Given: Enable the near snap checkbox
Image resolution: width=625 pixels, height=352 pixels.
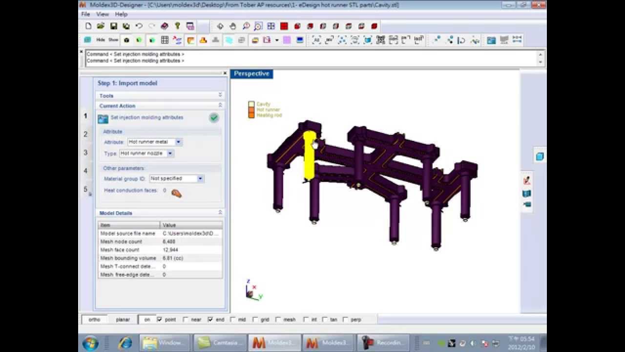Looking at the screenshot, I should [x=185, y=320].
